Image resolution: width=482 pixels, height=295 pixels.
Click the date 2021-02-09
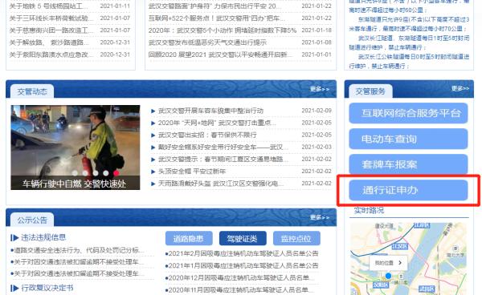[317, 111]
